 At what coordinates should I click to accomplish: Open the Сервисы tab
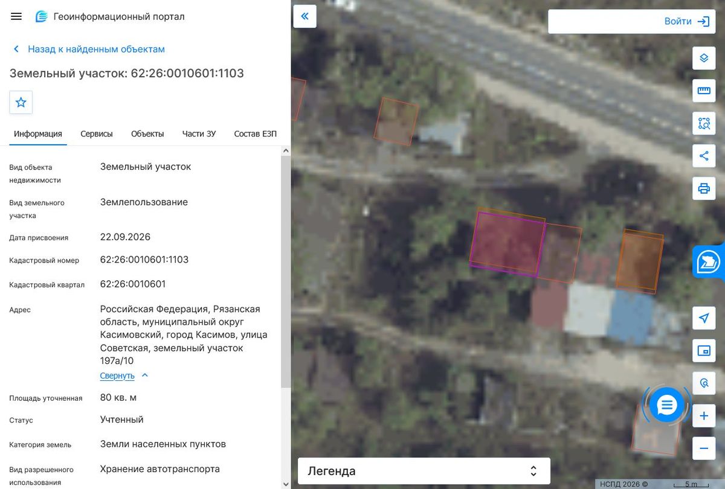pyautogui.click(x=97, y=134)
